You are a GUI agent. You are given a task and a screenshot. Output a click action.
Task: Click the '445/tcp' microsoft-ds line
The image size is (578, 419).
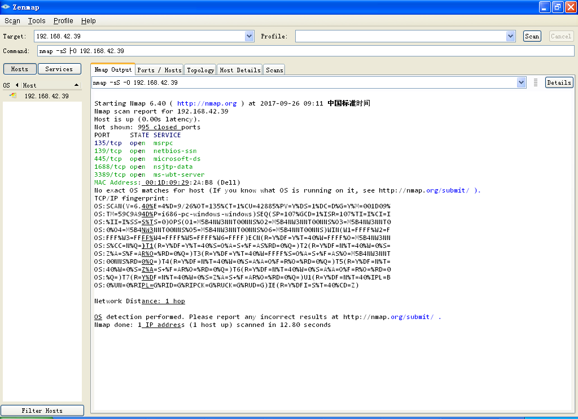(x=147, y=159)
